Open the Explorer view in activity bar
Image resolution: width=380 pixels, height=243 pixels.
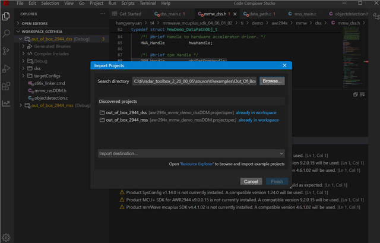tap(6, 17)
